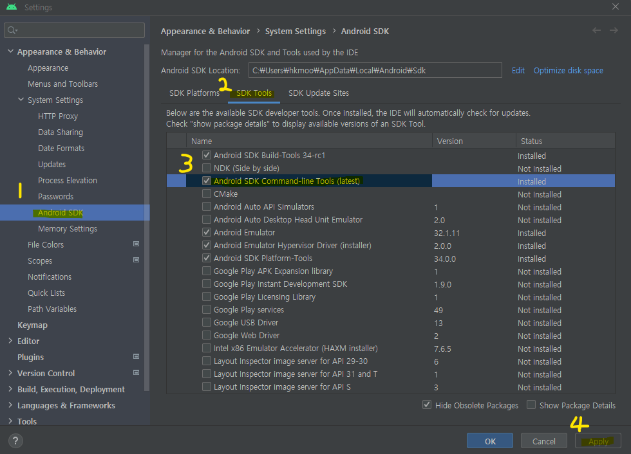Viewport: 631px width, 454px height.
Task: Sort by the Name column header
Action: click(309, 141)
